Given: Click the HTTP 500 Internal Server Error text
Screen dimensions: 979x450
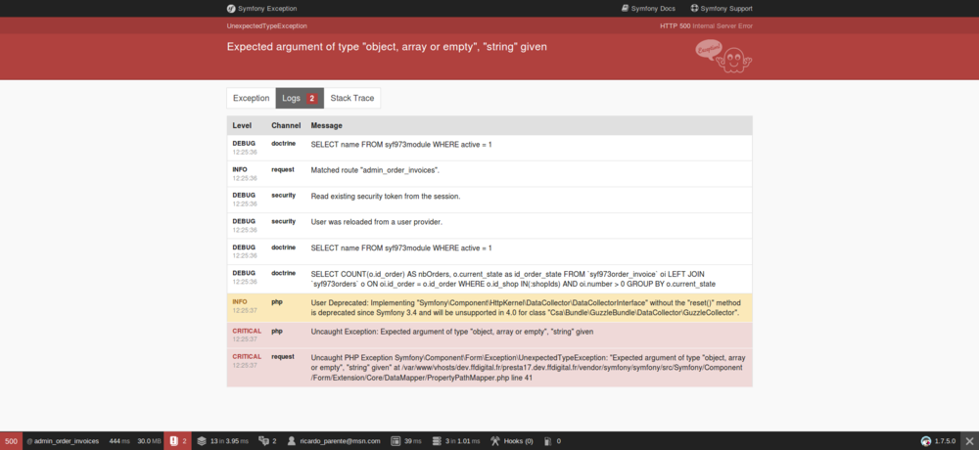Looking at the screenshot, I should pos(706,26).
